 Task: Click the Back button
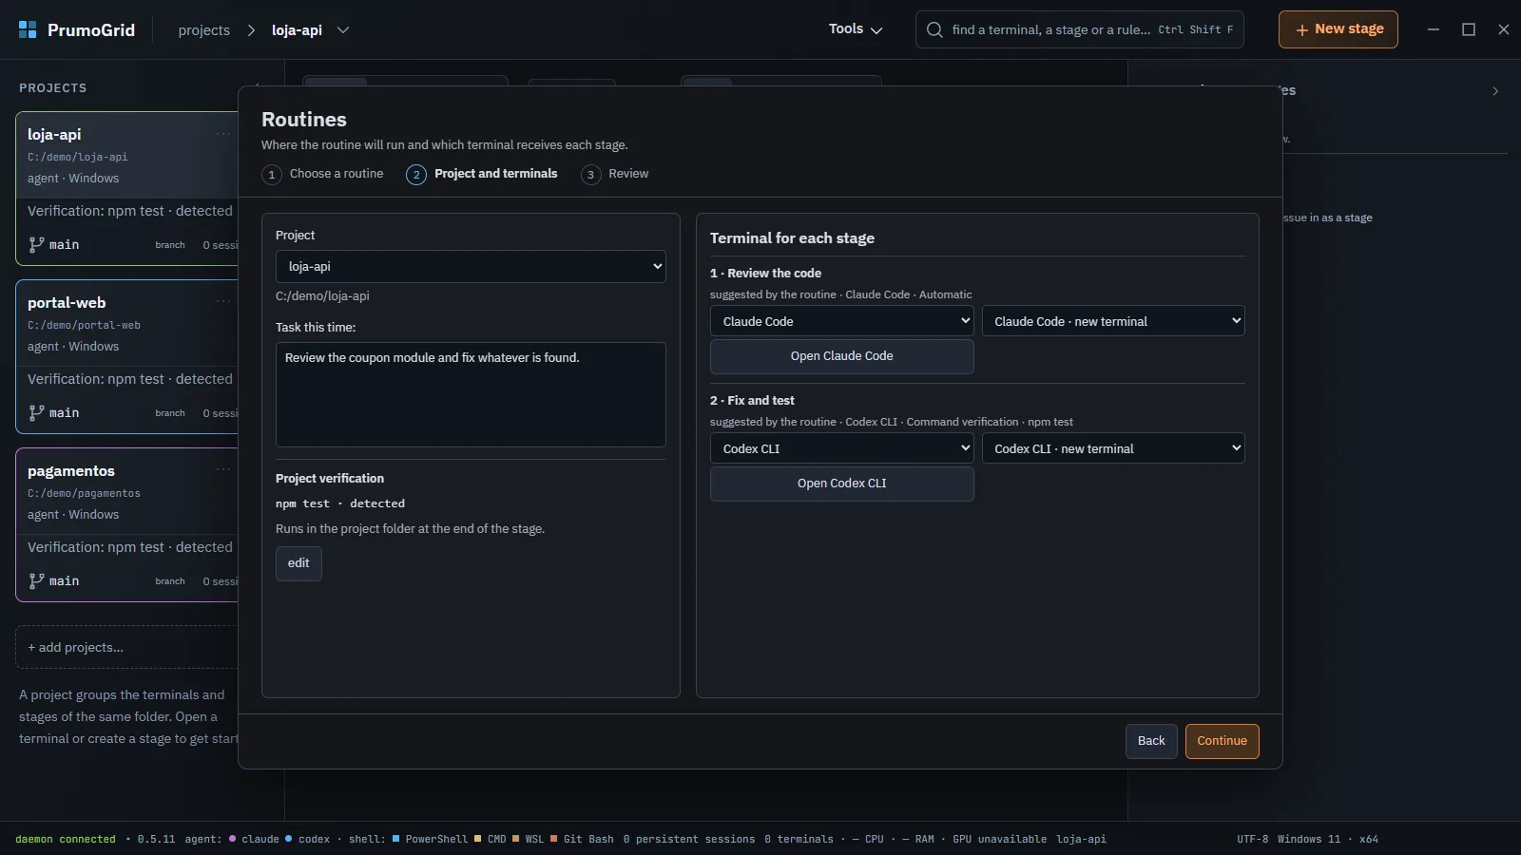[x=1151, y=741]
